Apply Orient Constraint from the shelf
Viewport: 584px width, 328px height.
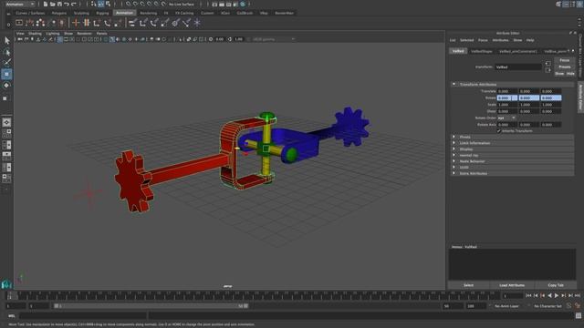[154, 23]
